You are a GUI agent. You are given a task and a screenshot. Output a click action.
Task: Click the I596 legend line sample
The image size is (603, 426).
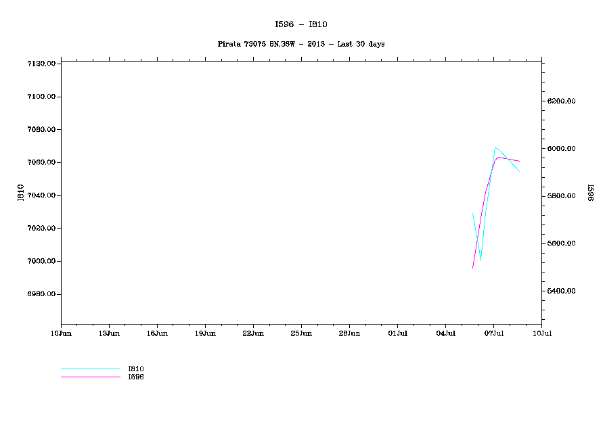[x=90, y=377]
